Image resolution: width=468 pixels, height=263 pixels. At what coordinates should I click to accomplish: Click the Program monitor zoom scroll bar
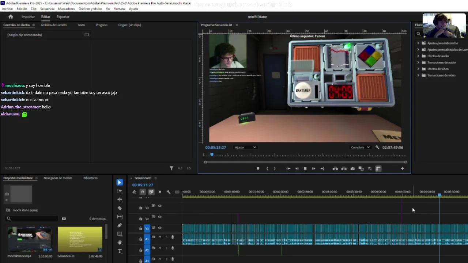(305, 162)
